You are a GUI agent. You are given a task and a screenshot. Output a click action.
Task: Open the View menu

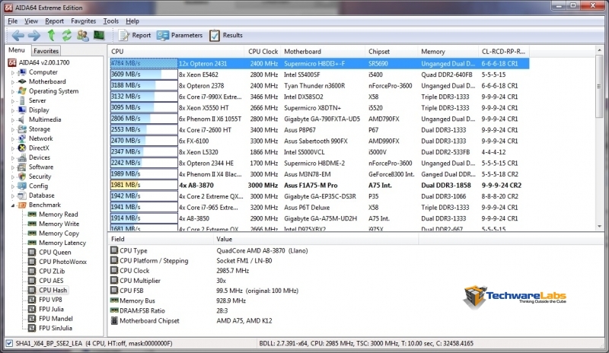point(31,21)
